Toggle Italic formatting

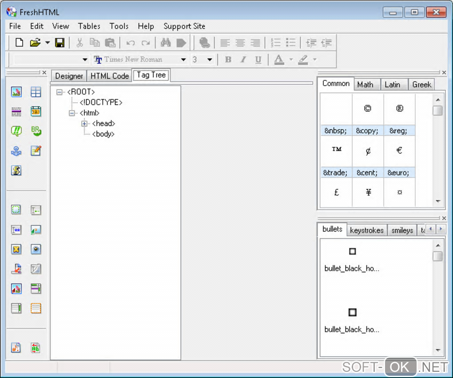(x=243, y=60)
